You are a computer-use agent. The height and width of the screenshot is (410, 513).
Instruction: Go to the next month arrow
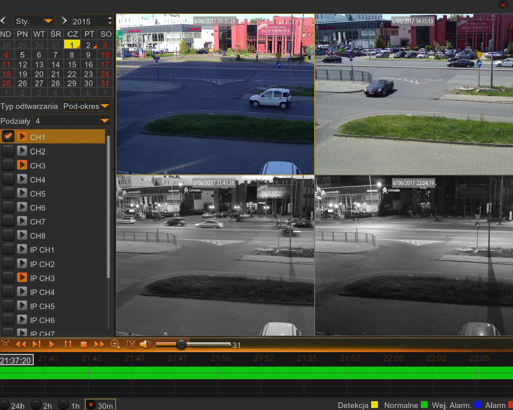pyautogui.click(x=64, y=21)
